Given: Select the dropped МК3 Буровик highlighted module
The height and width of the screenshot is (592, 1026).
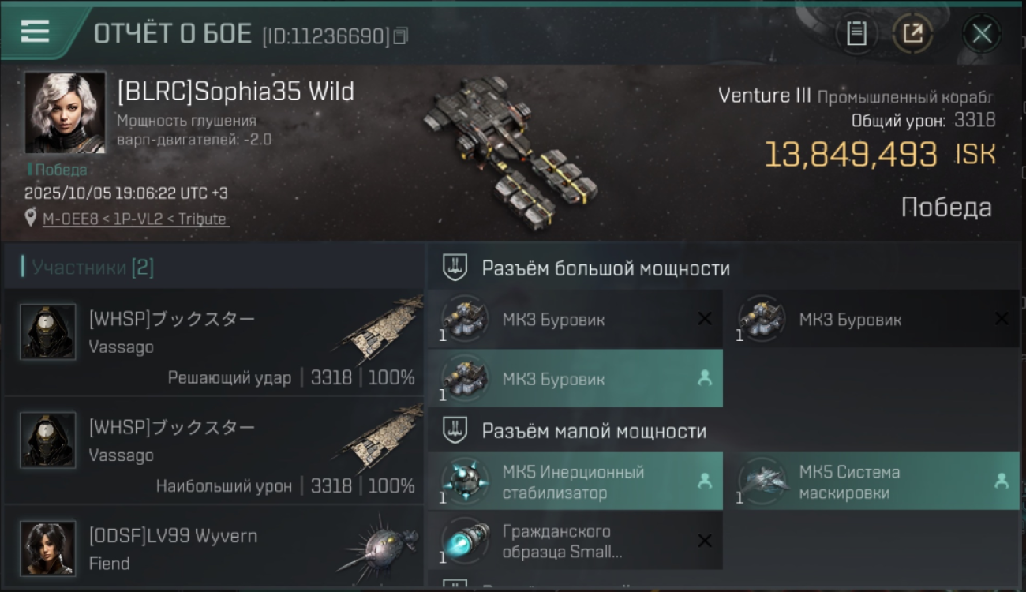Looking at the screenshot, I should click(575, 378).
